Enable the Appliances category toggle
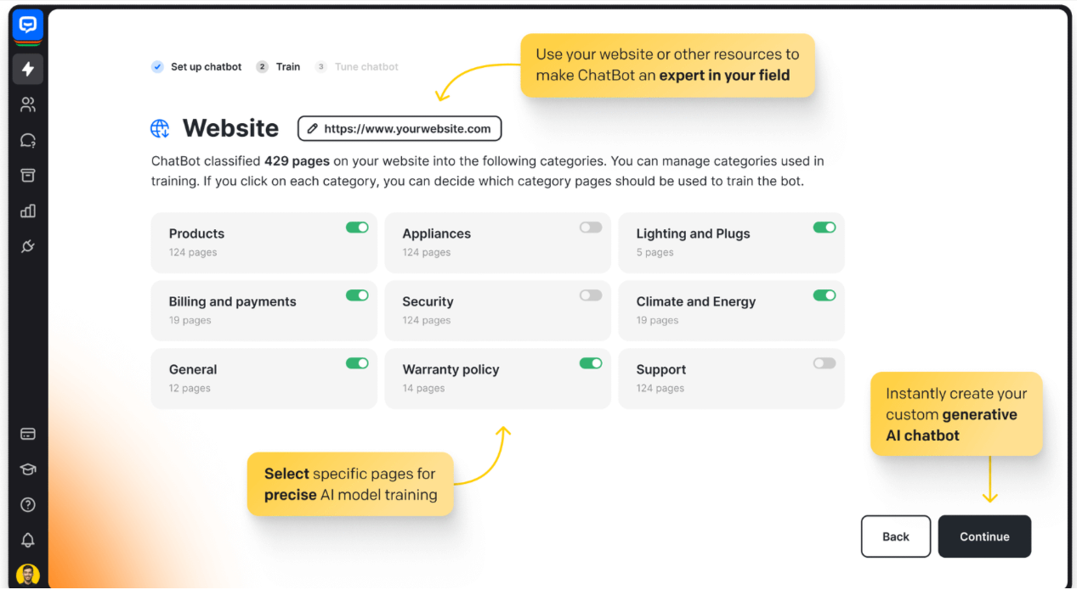The height and width of the screenshot is (601, 1077). [590, 227]
